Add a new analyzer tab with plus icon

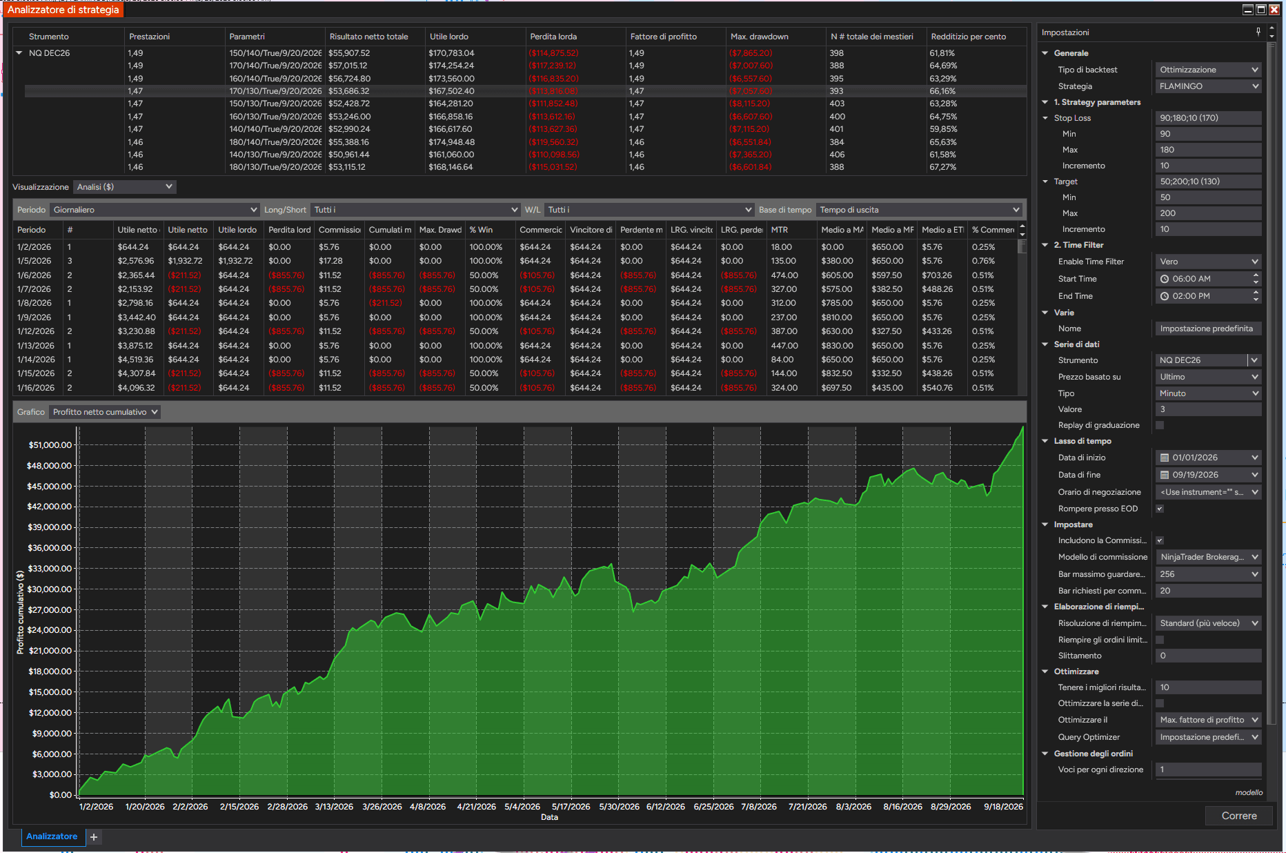(94, 837)
